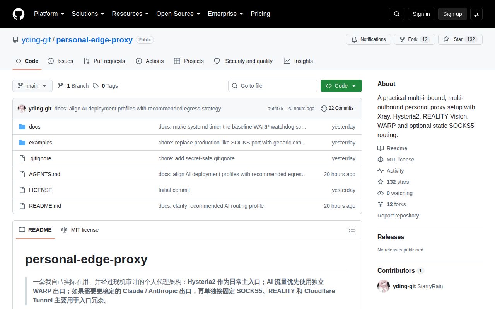This screenshot has width=495, height=309.
Task: Switch to the Issues tab
Action: [x=60, y=61]
